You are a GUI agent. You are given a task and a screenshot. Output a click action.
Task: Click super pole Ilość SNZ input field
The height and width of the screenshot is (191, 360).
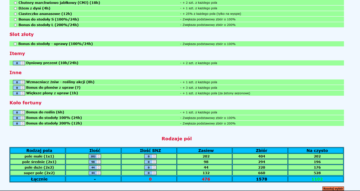click(x=150, y=173)
